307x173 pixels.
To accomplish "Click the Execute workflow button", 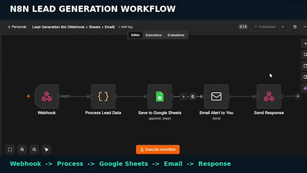I will click(x=158, y=150).
